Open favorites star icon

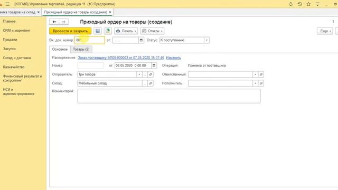[308, 4]
